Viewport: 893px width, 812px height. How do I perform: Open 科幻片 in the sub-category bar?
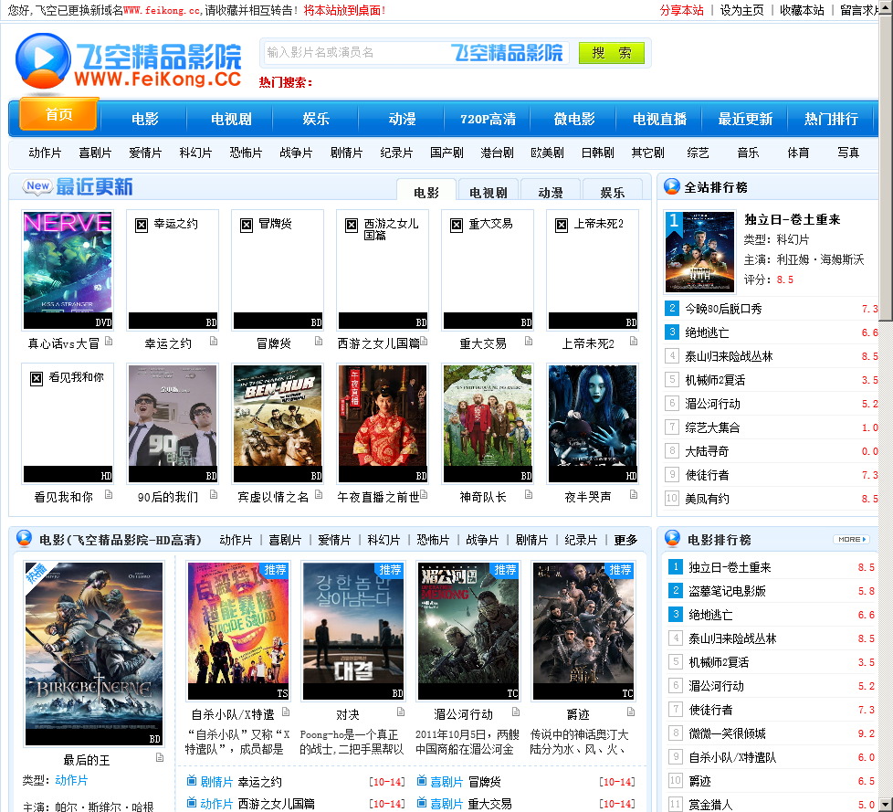[195, 153]
